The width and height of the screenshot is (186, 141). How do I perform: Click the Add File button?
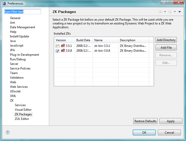pos(166,48)
